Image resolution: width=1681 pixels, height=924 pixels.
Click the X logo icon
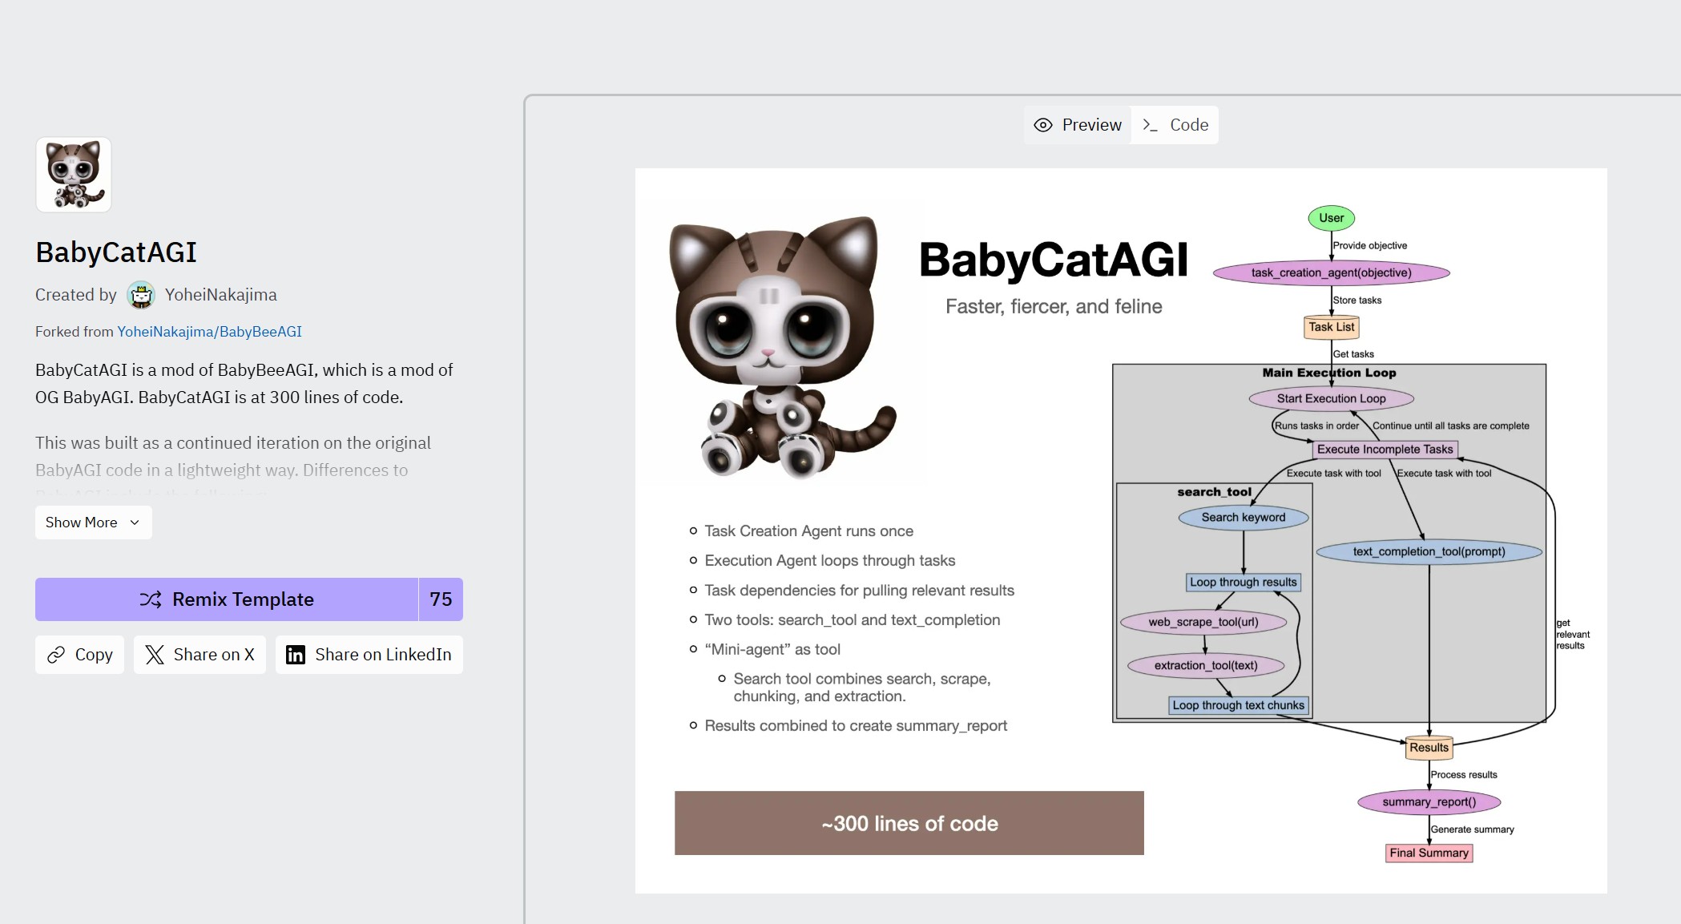(155, 655)
